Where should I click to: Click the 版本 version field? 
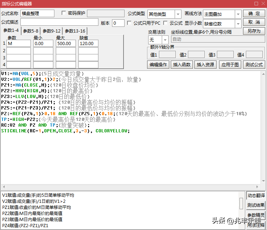coord(118,23)
